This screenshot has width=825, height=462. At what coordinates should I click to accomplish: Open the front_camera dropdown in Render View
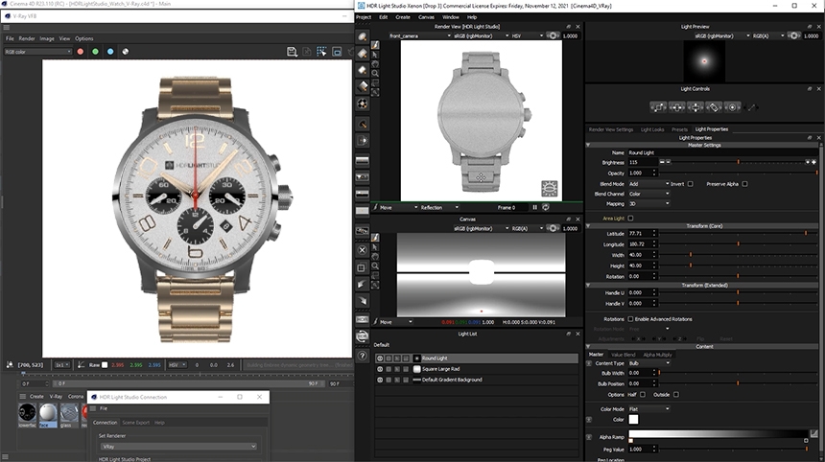tap(419, 35)
